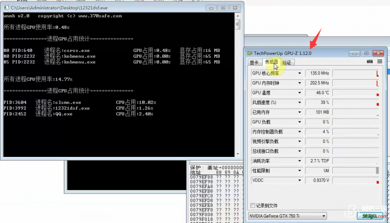The height and width of the screenshot is (223, 390).
Task: Switch to the 显卡 tab
Action: (254, 63)
